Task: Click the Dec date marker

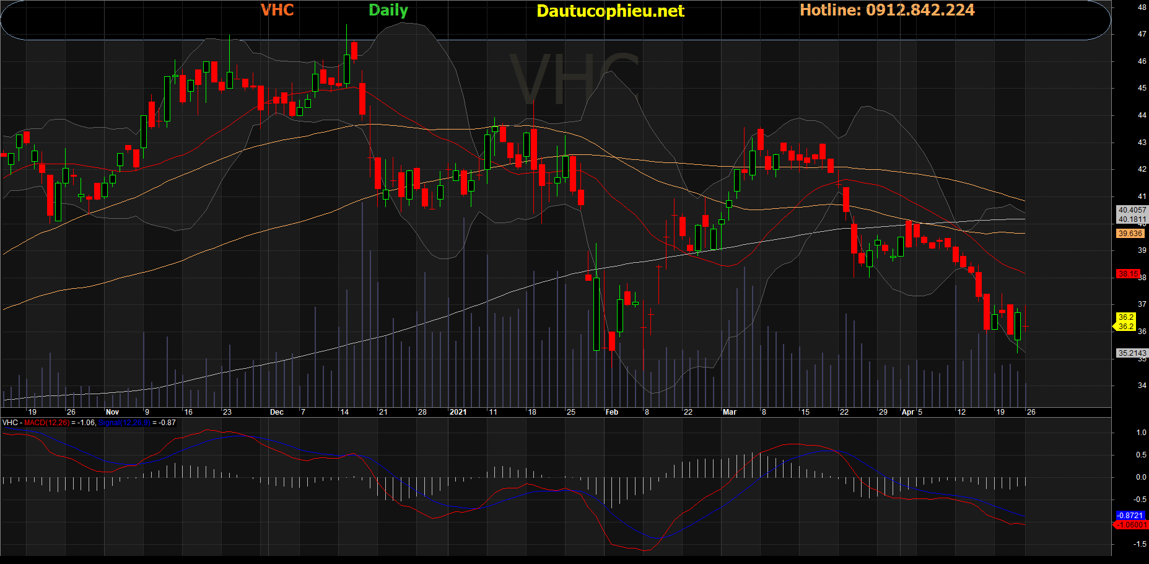Action: pos(276,412)
